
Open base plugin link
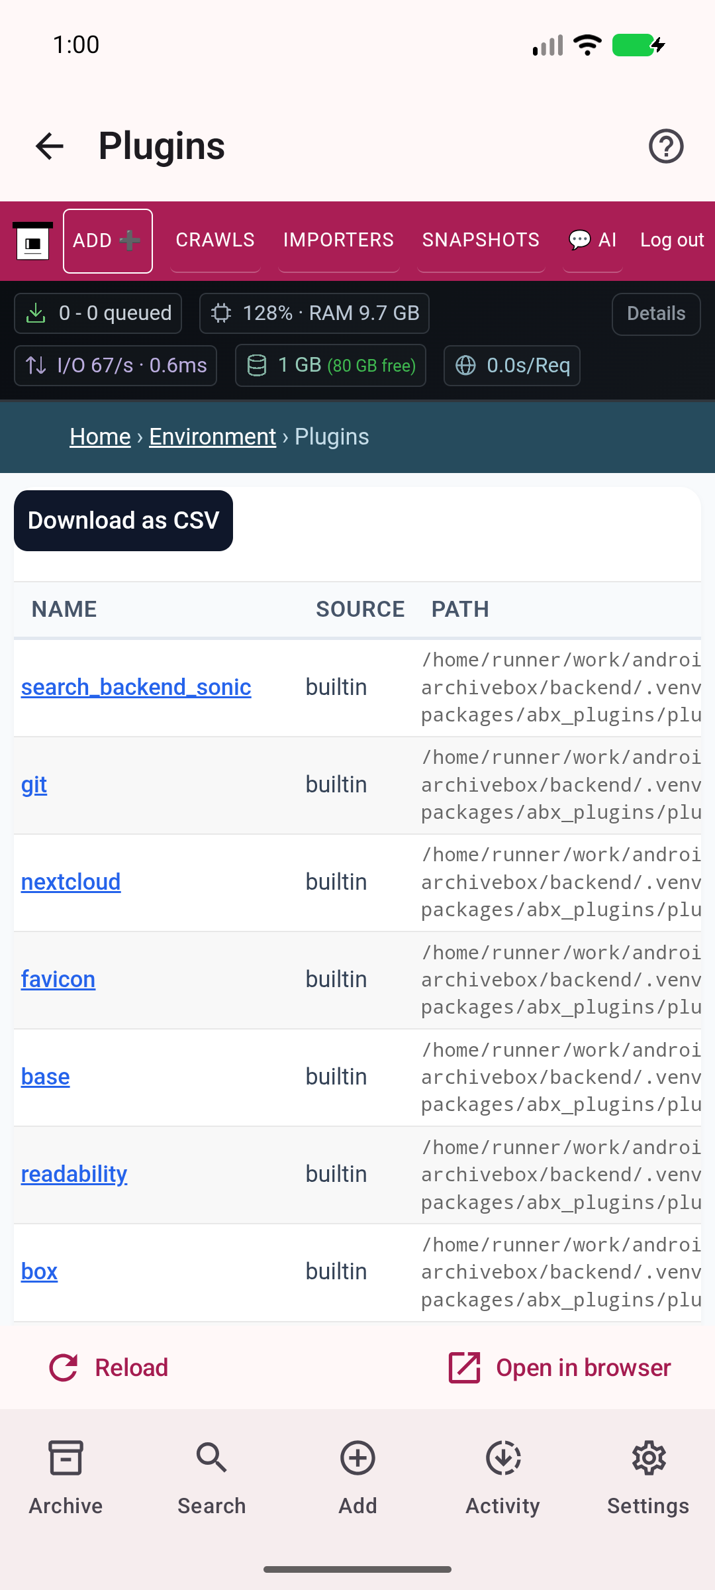point(45,1077)
